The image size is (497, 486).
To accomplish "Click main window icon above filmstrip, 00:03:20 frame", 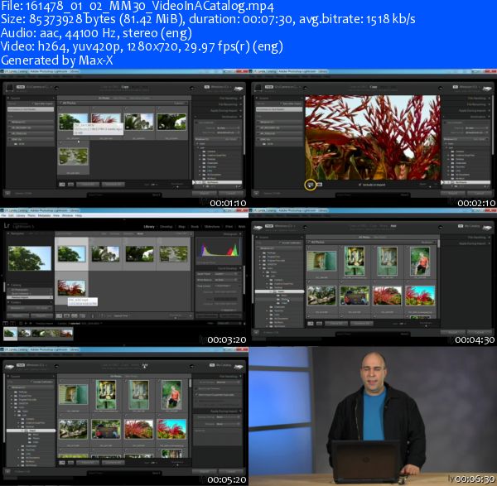I will (x=6, y=323).
